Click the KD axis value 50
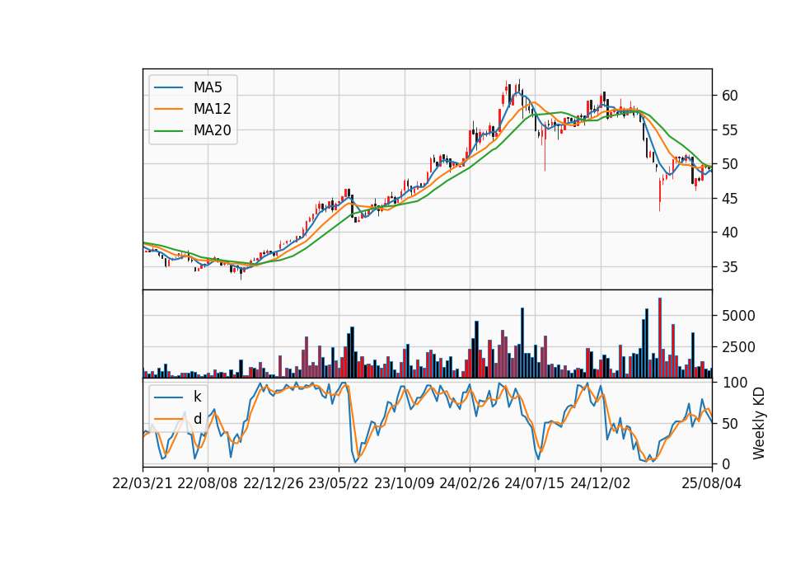 pos(730,423)
